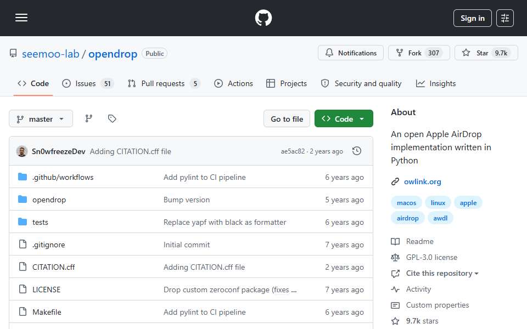527x329 pixels.
Task: Open Bump version commit message
Action: [187, 200]
